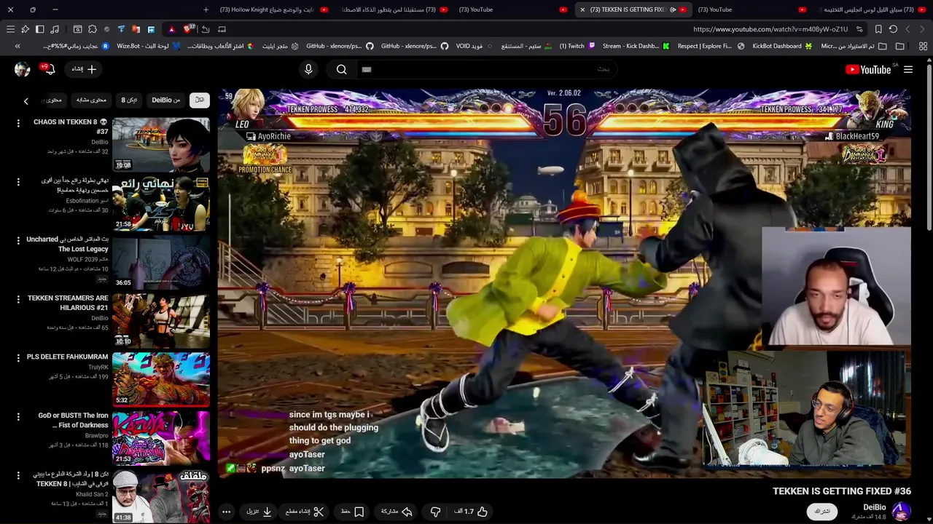Viewport: 933px width, 524px height.
Task: Open browser main hamburger menu
Action: coord(10,29)
